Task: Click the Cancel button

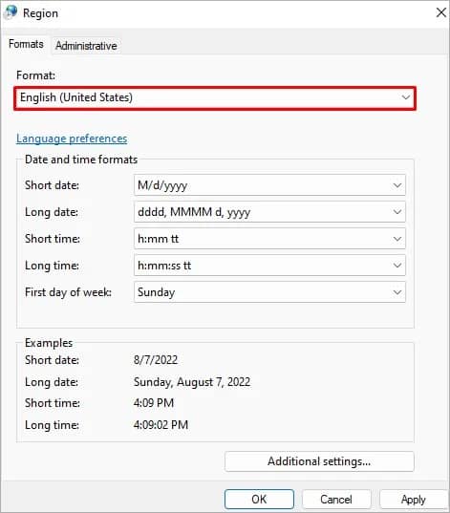Action: tap(336, 500)
